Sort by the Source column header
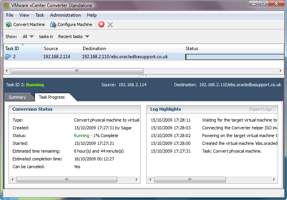 [61, 49]
